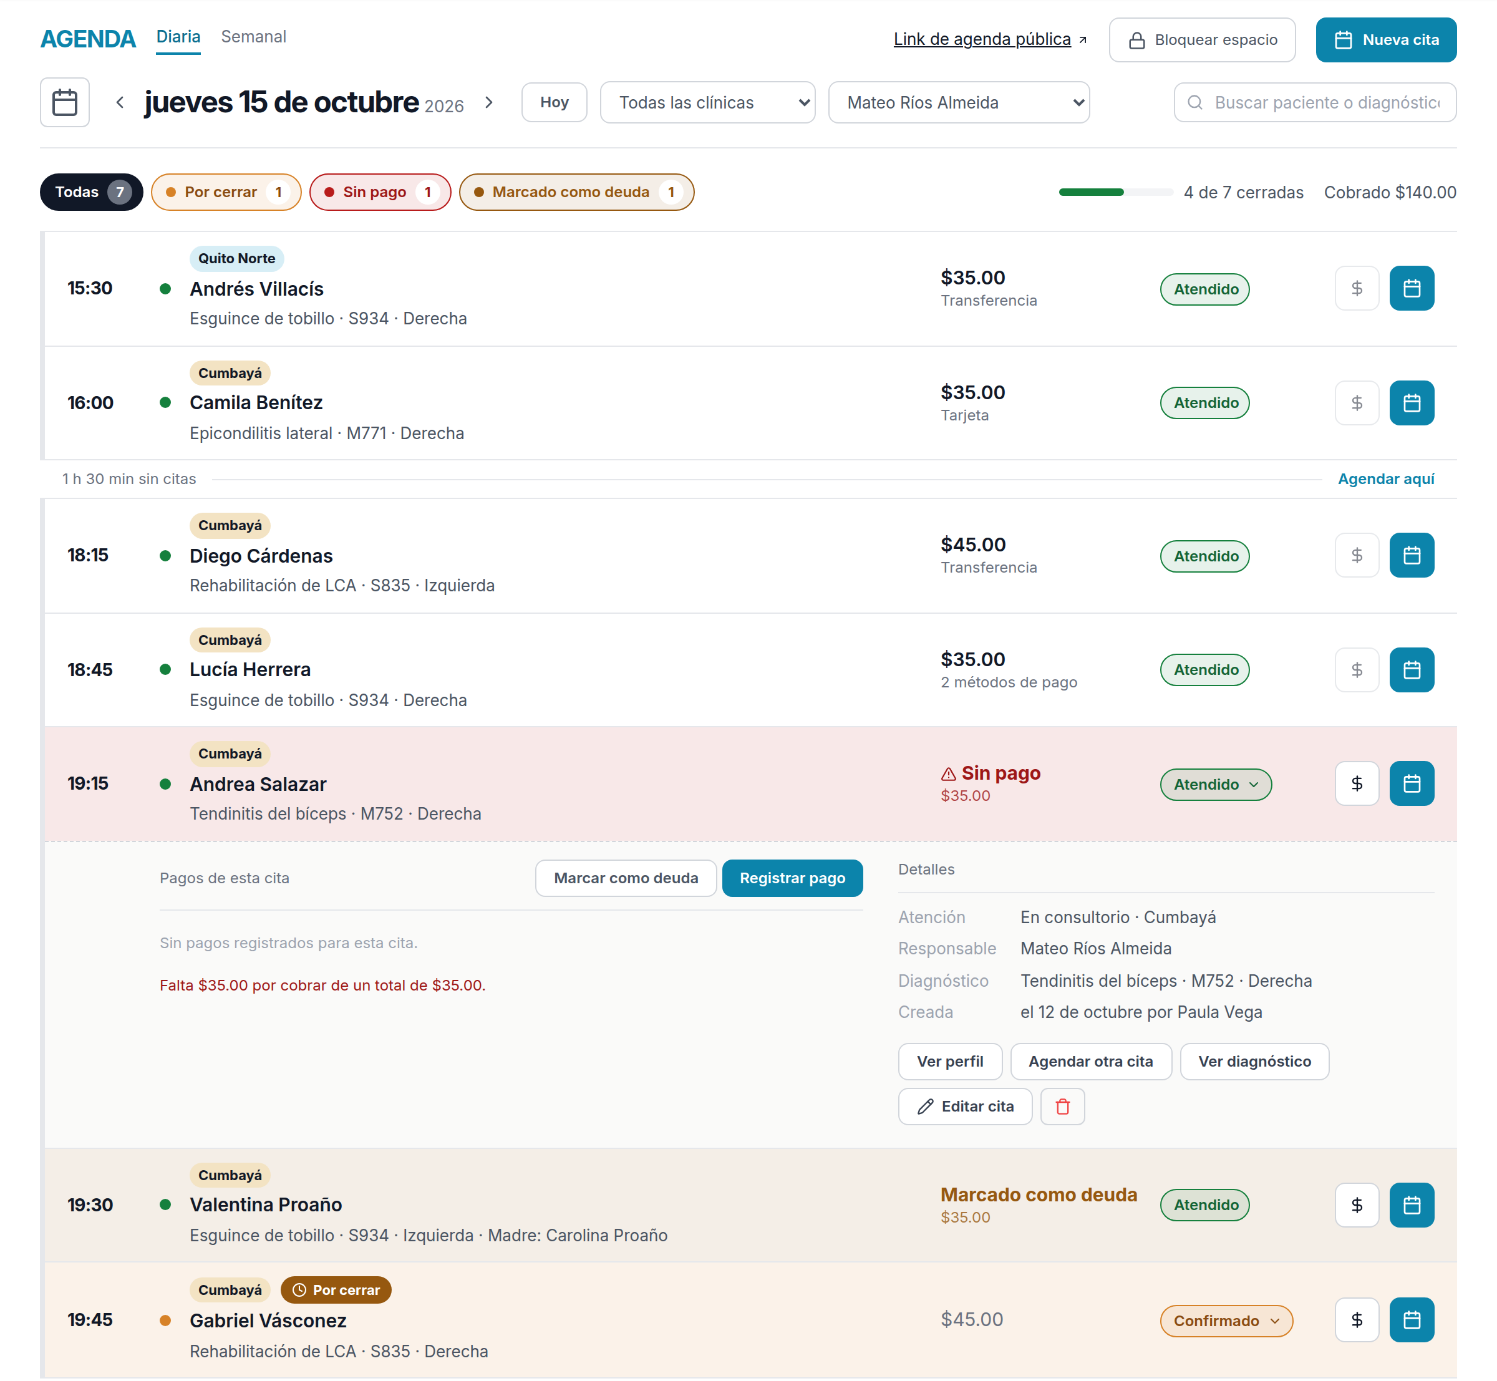Select the Diaria tab
Image resolution: width=1497 pixels, height=1381 pixels.
pyautogui.click(x=178, y=37)
